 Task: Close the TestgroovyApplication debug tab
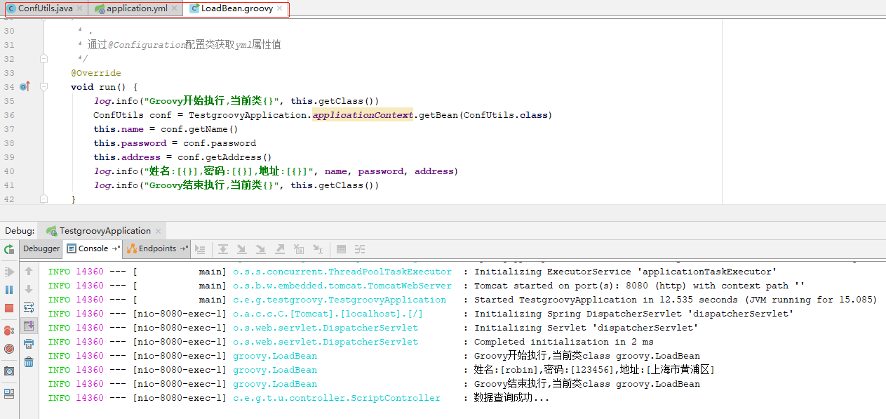159,231
